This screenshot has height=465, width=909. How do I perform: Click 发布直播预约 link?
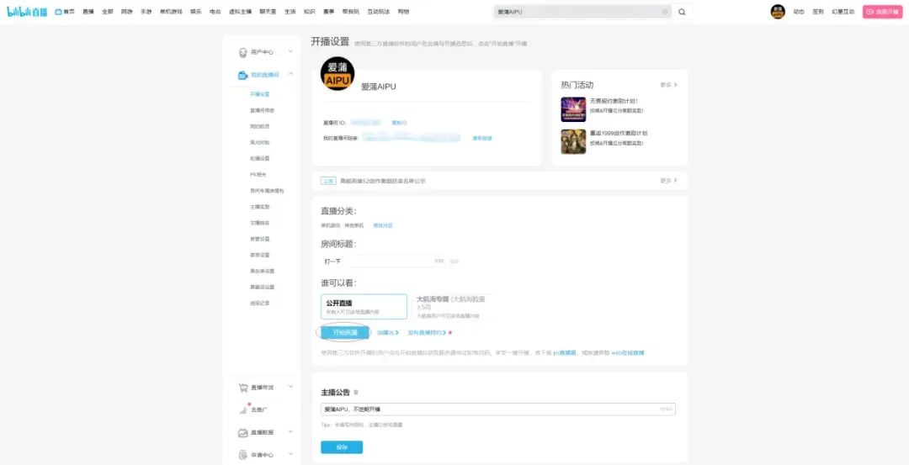pos(427,333)
